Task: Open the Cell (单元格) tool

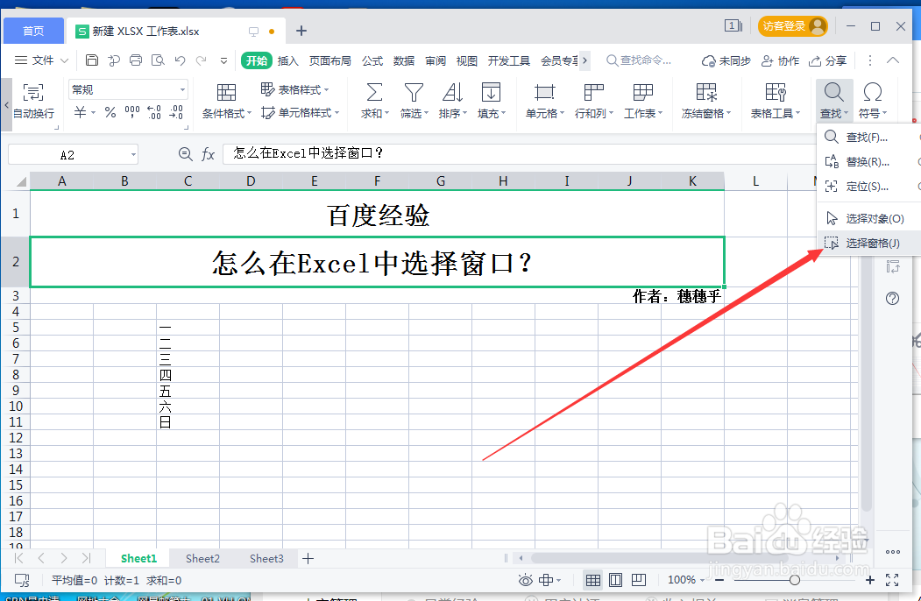Action: (x=544, y=101)
